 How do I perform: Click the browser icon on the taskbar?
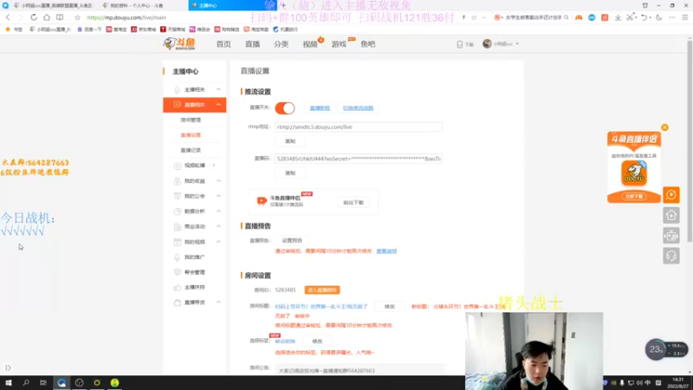[x=62, y=383]
